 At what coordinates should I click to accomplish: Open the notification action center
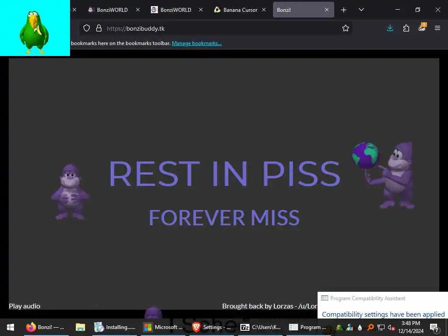(x=434, y=327)
